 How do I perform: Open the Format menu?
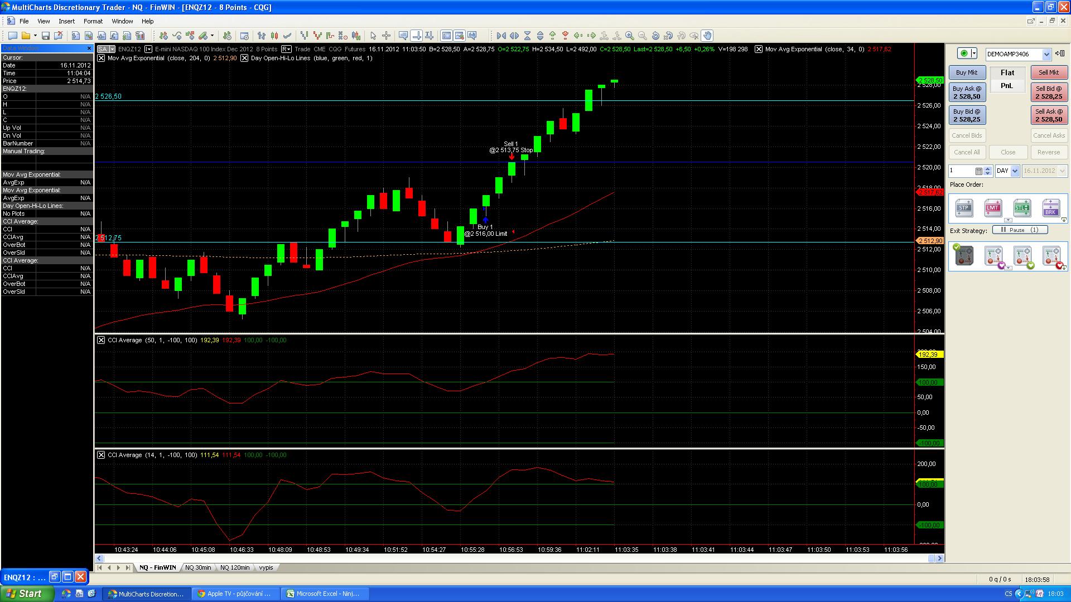click(93, 21)
